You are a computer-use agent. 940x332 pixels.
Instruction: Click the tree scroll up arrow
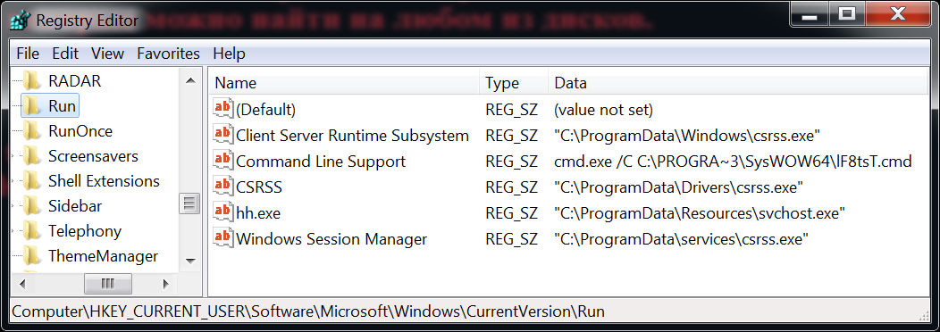point(190,81)
